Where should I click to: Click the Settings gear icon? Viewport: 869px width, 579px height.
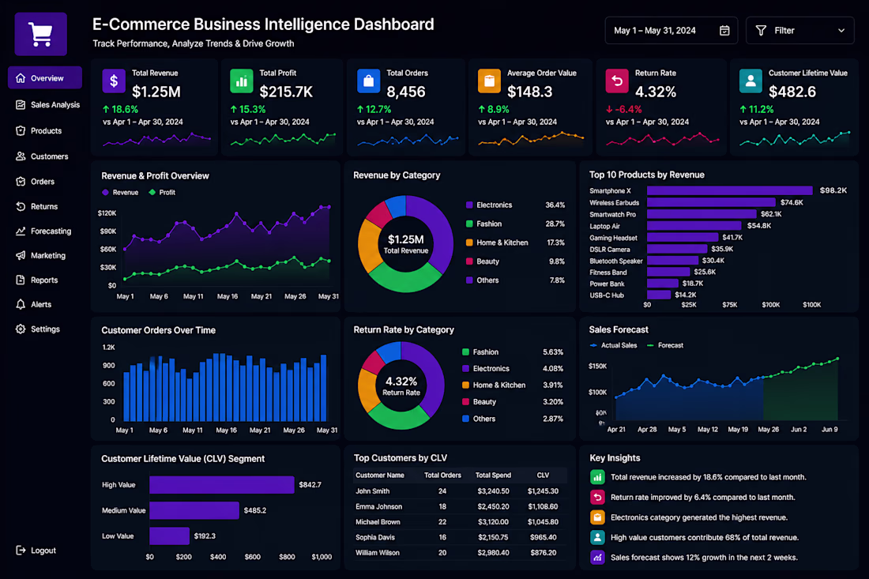[21, 329]
